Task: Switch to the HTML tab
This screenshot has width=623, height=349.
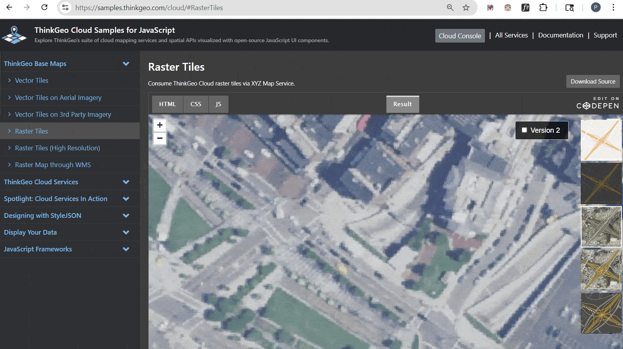Action: [167, 104]
